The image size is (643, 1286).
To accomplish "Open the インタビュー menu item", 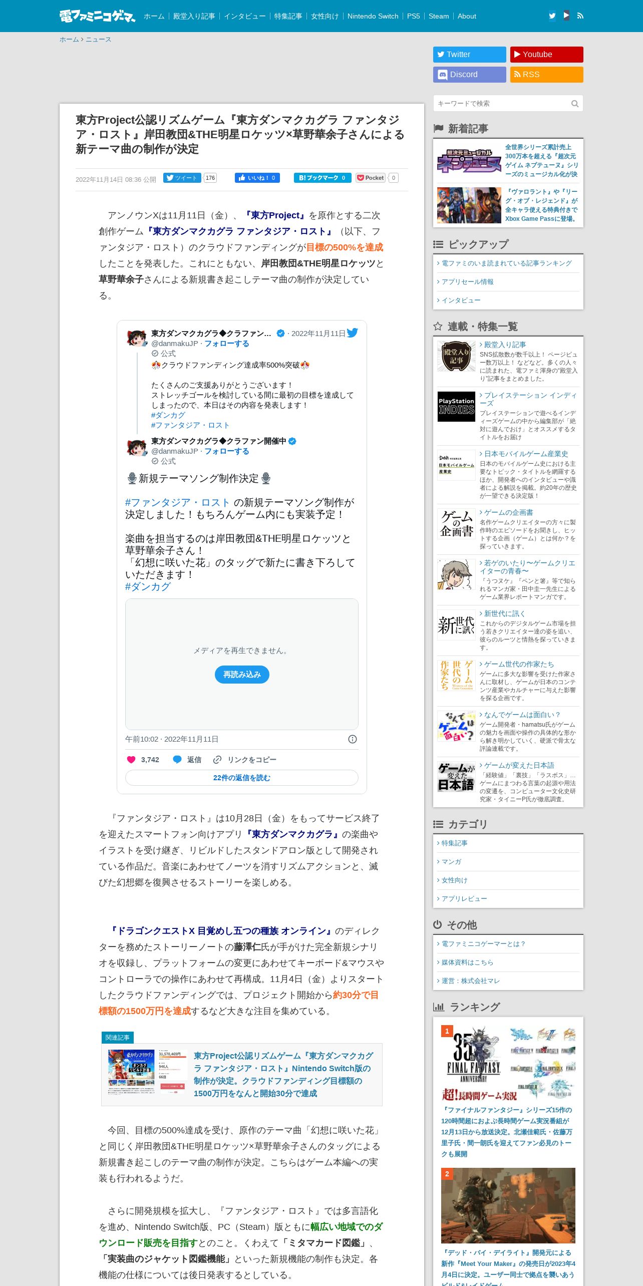I will 244,16.
